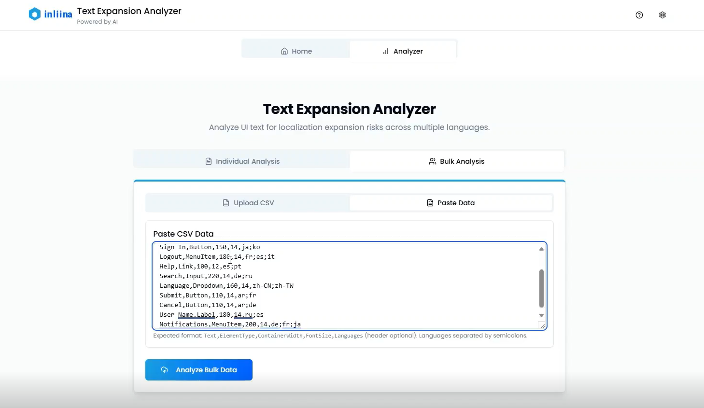This screenshot has height=408, width=704.
Task: Click the document icon beside Individual Analysis
Action: coord(208,161)
